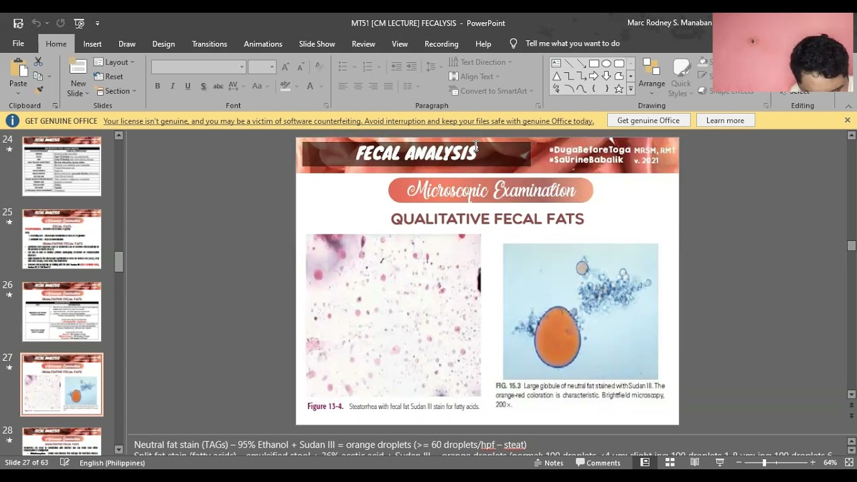This screenshot has width=857, height=482.
Task: Pick the isosceles triangle shape
Action: tap(556, 76)
